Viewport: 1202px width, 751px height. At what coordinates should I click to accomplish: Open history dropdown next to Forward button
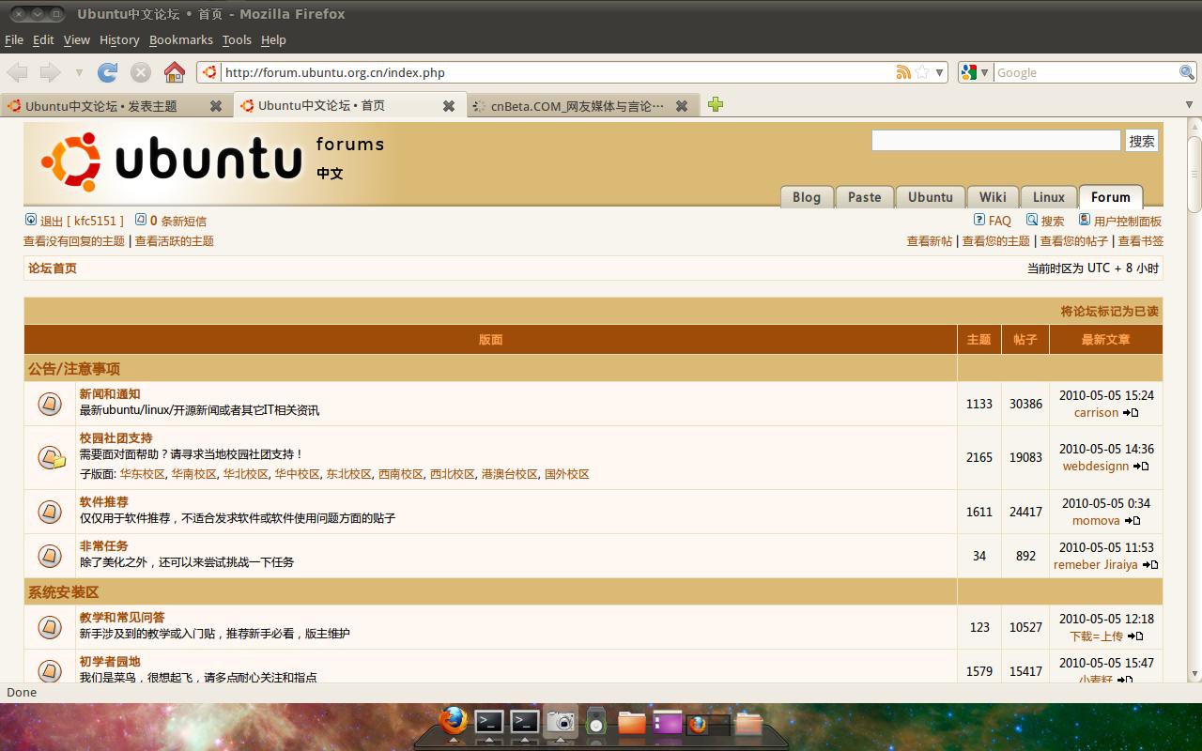pyautogui.click(x=79, y=72)
